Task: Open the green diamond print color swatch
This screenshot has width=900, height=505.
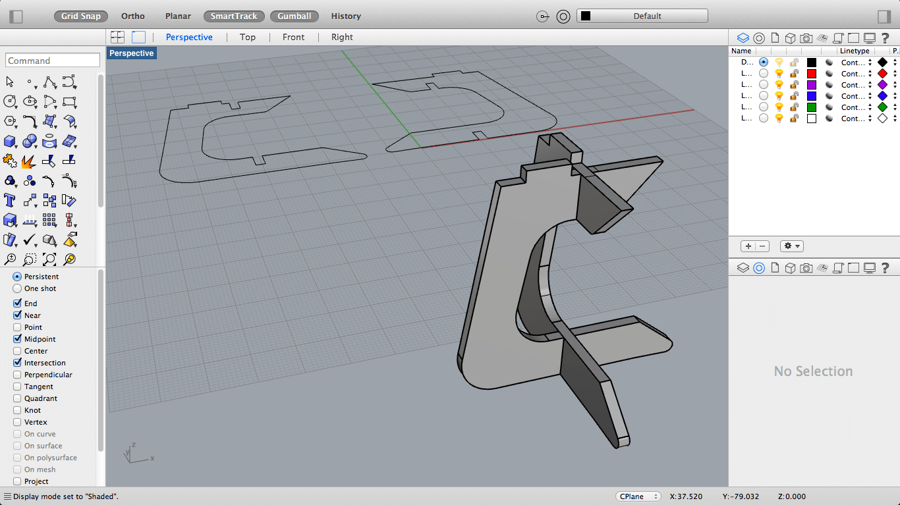Action: click(882, 107)
